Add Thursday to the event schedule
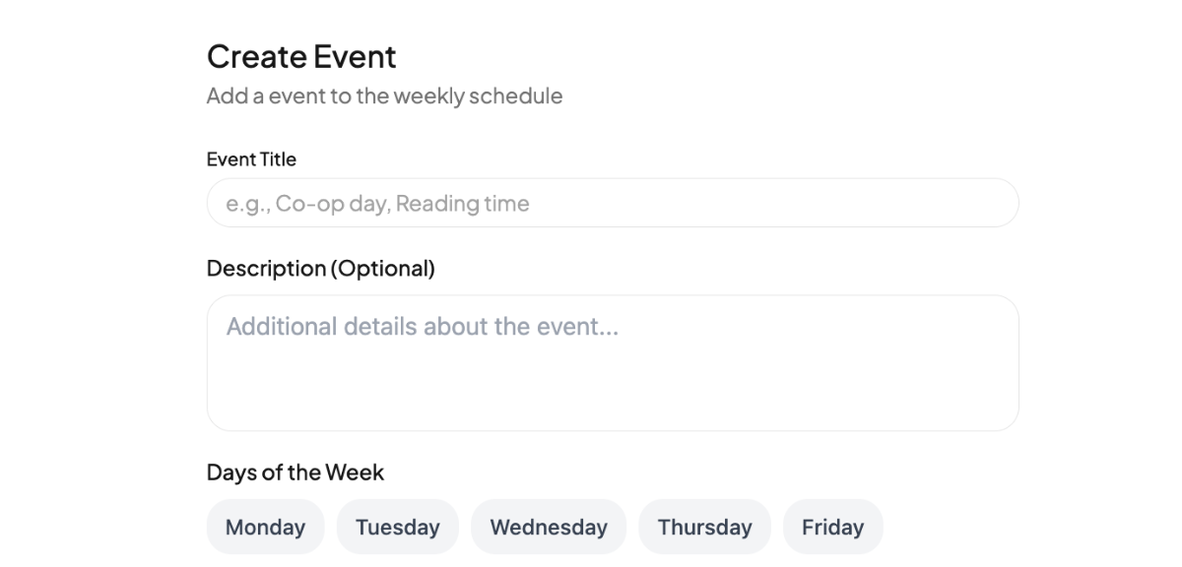Viewport: 1182px width, 567px height. click(x=704, y=527)
